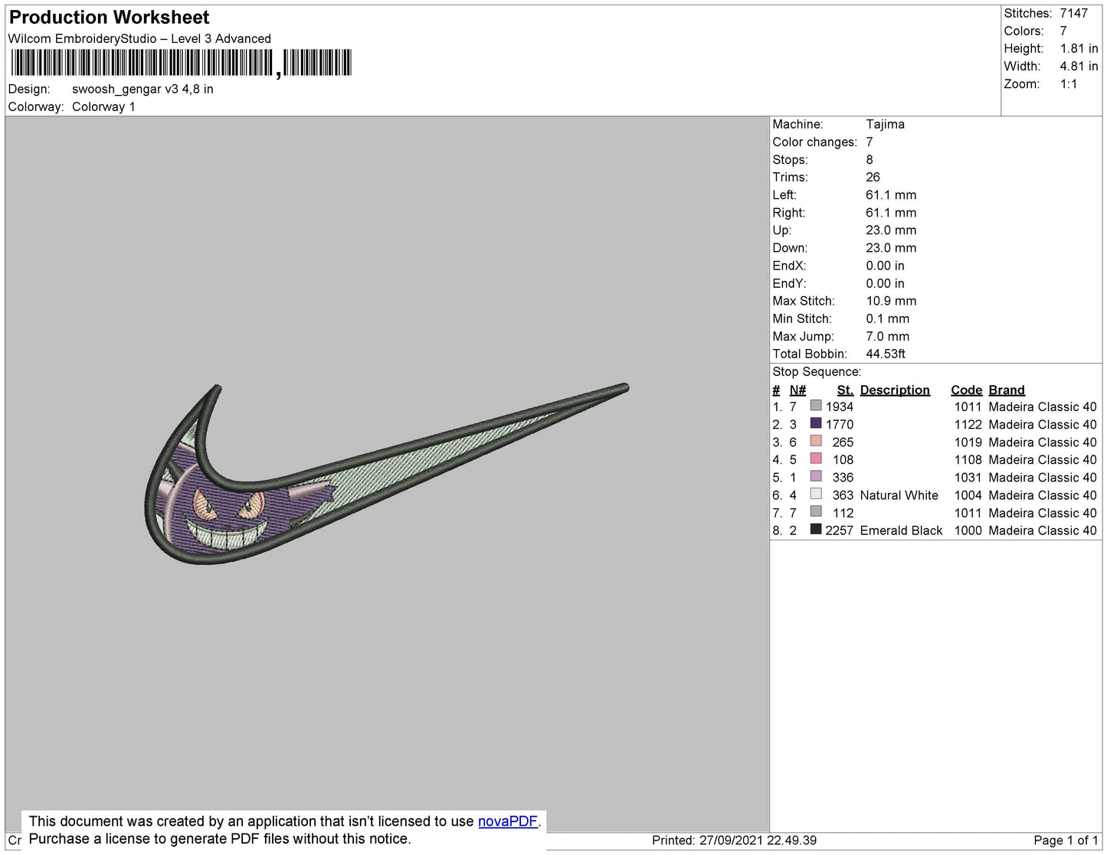Click the gray 112 thread swatch
The height and width of the screenshot is (855, 1107).
816,512
